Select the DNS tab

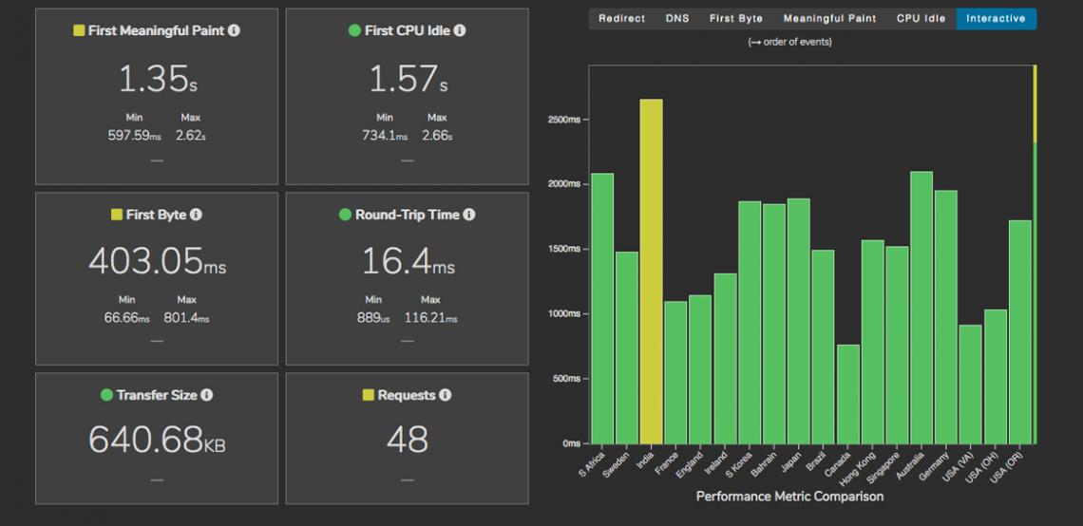point(677,18)
